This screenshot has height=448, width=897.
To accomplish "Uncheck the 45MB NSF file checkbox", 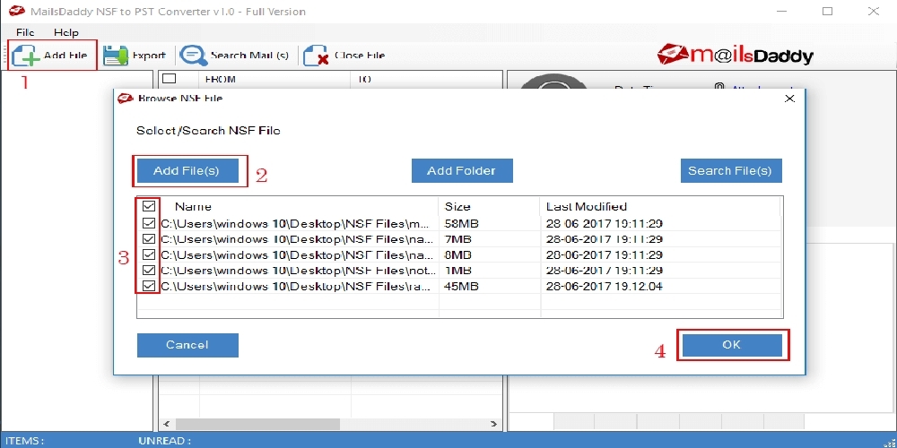I will point(149,286).
